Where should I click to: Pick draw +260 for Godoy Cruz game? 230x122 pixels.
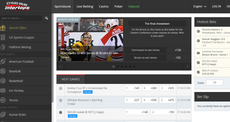point(150,88)
